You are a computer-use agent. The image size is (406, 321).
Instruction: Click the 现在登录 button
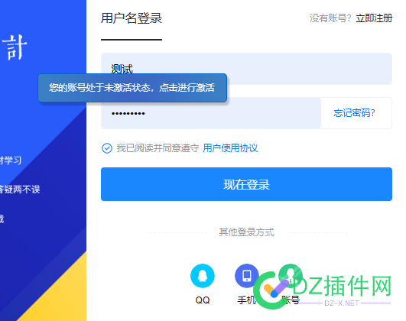pyautogui.click(x=246, y=184)
